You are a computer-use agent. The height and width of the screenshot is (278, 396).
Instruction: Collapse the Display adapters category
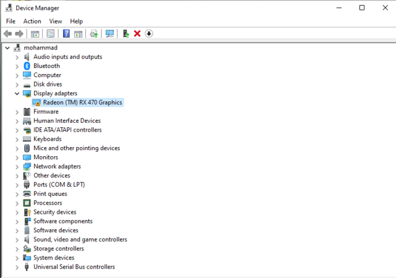point(17,93)
